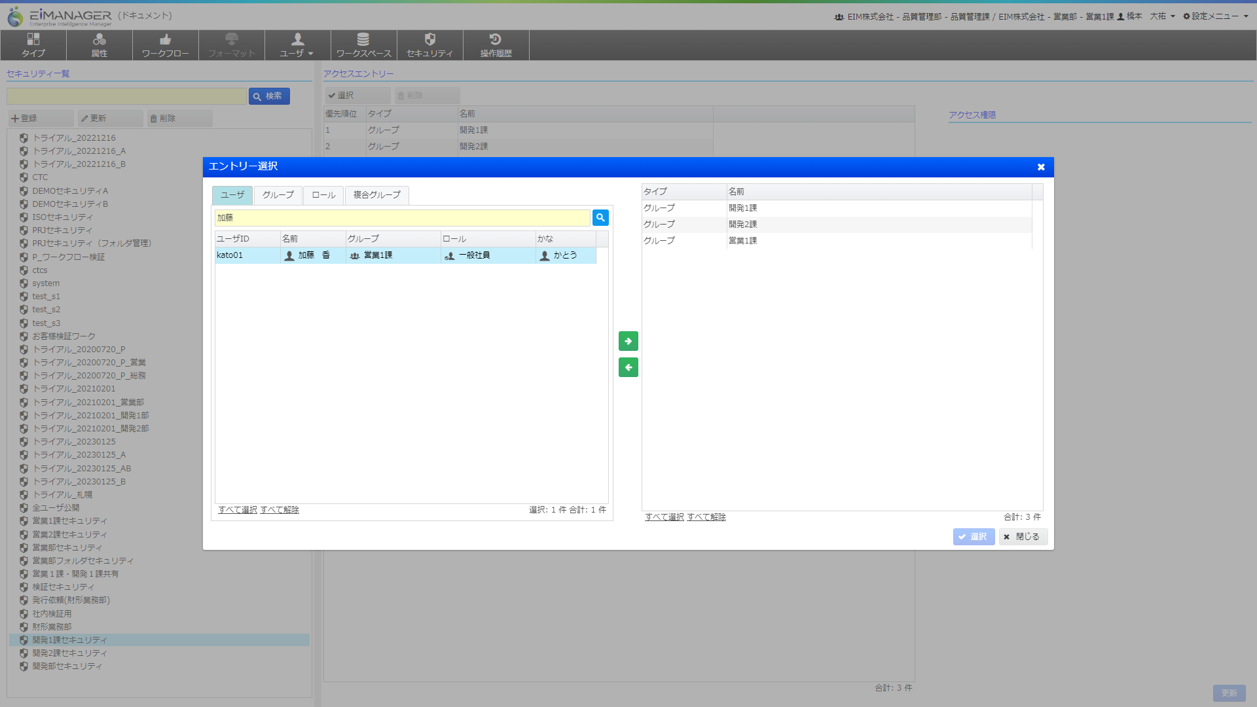The image size is (1257, 707).
Task: Expand the ユーザ toolbar dropdown
Action: pyautogui.click(x=298, y=45)
